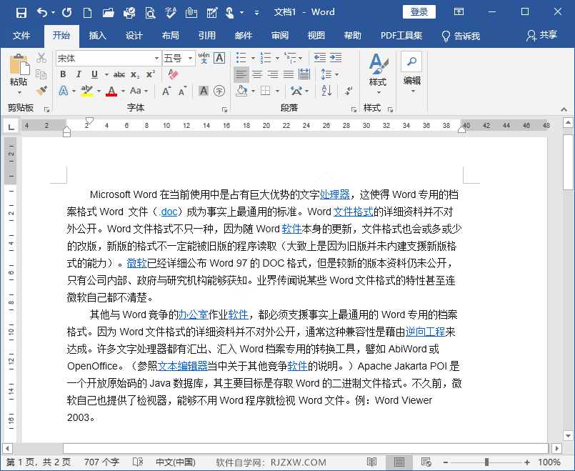Switch to the 插入 ribbon tab
575x471 pixels.
(96, 36)
